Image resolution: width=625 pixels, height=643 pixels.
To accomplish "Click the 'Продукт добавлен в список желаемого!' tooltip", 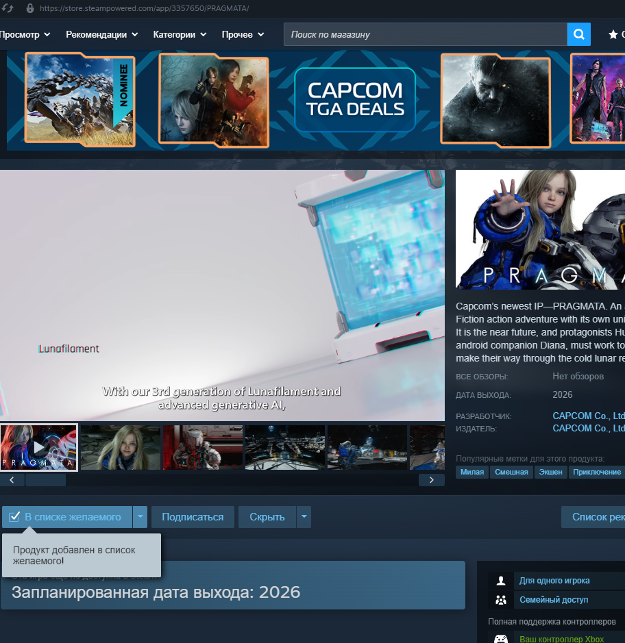I will pyautogui.click(x=82, y=555).
